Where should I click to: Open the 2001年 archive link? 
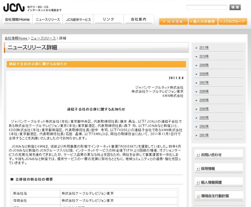click(x=204, y=135)
